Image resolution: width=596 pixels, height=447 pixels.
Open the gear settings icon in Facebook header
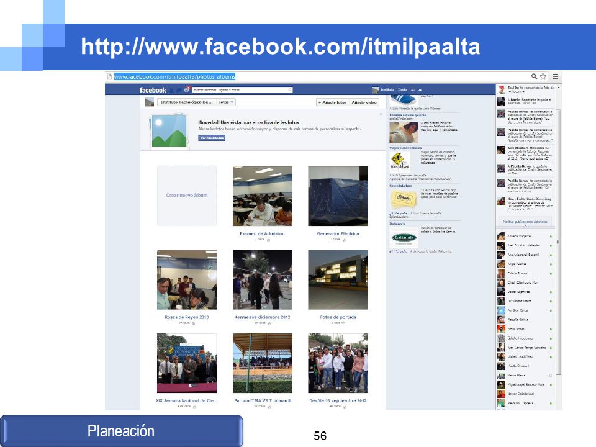tap(420, 90)
